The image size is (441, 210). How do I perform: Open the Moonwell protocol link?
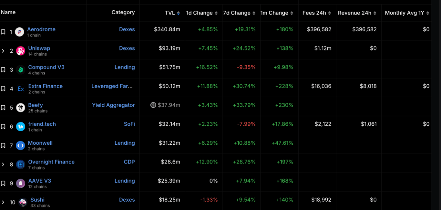pos(40,143)
